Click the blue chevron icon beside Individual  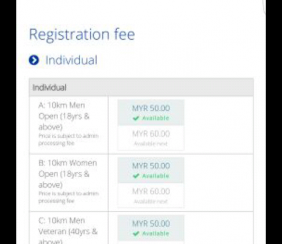point(34,60)
